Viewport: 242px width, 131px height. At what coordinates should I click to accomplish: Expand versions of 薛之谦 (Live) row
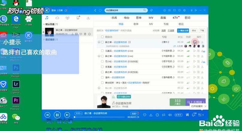click(99, 56)
